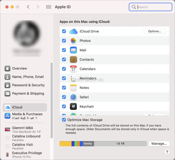Image resolution: width=175 pixels, height=160 pixels.
Task: Click the Calendars icon showing 17
Action: (73, 69)
